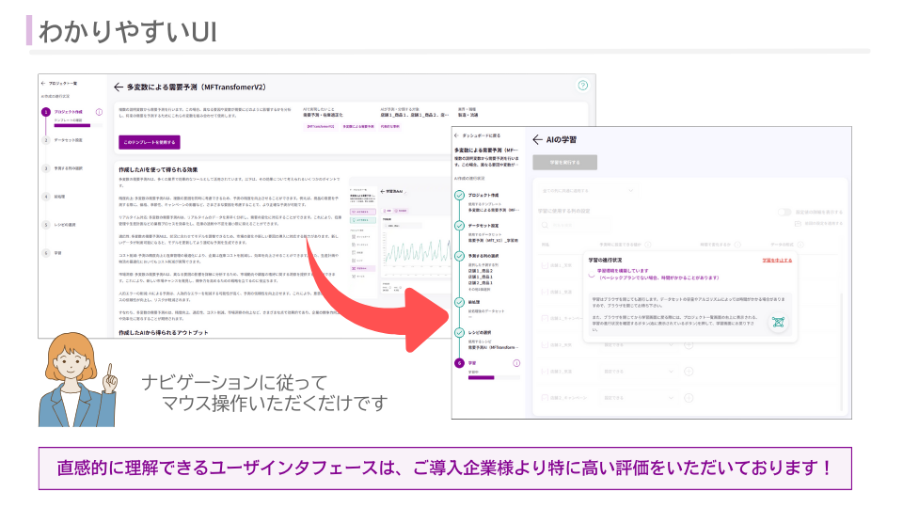
Task: Click the 学習を中止する link
Action: coord(776,260)
